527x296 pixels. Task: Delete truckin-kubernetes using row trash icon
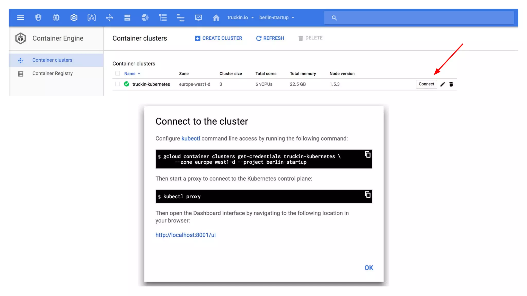451,84
